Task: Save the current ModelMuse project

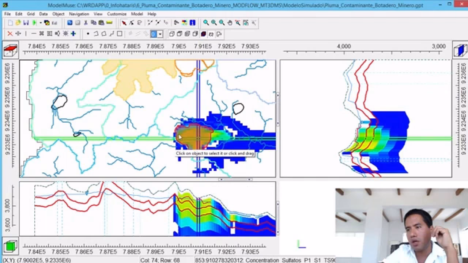Action: [26, 23]
